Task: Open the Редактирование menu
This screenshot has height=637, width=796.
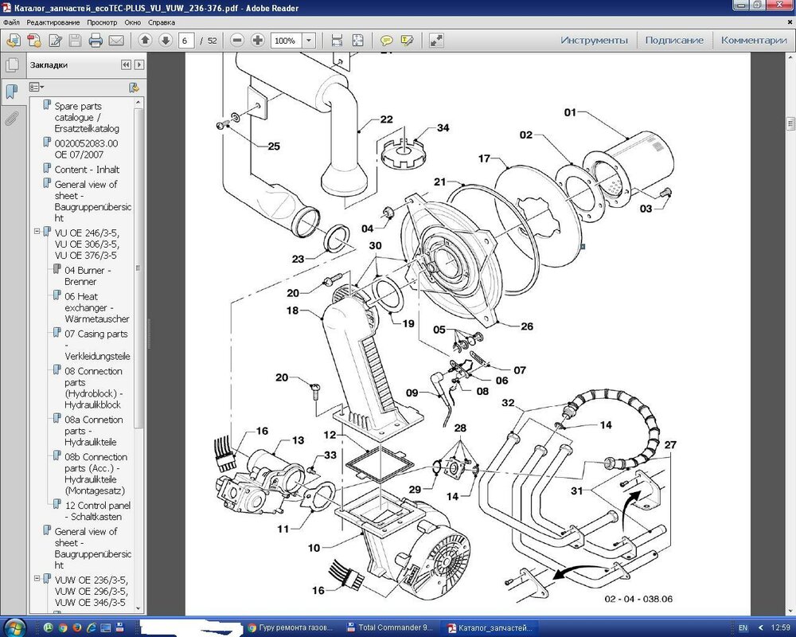Action: tap(53, 23)
